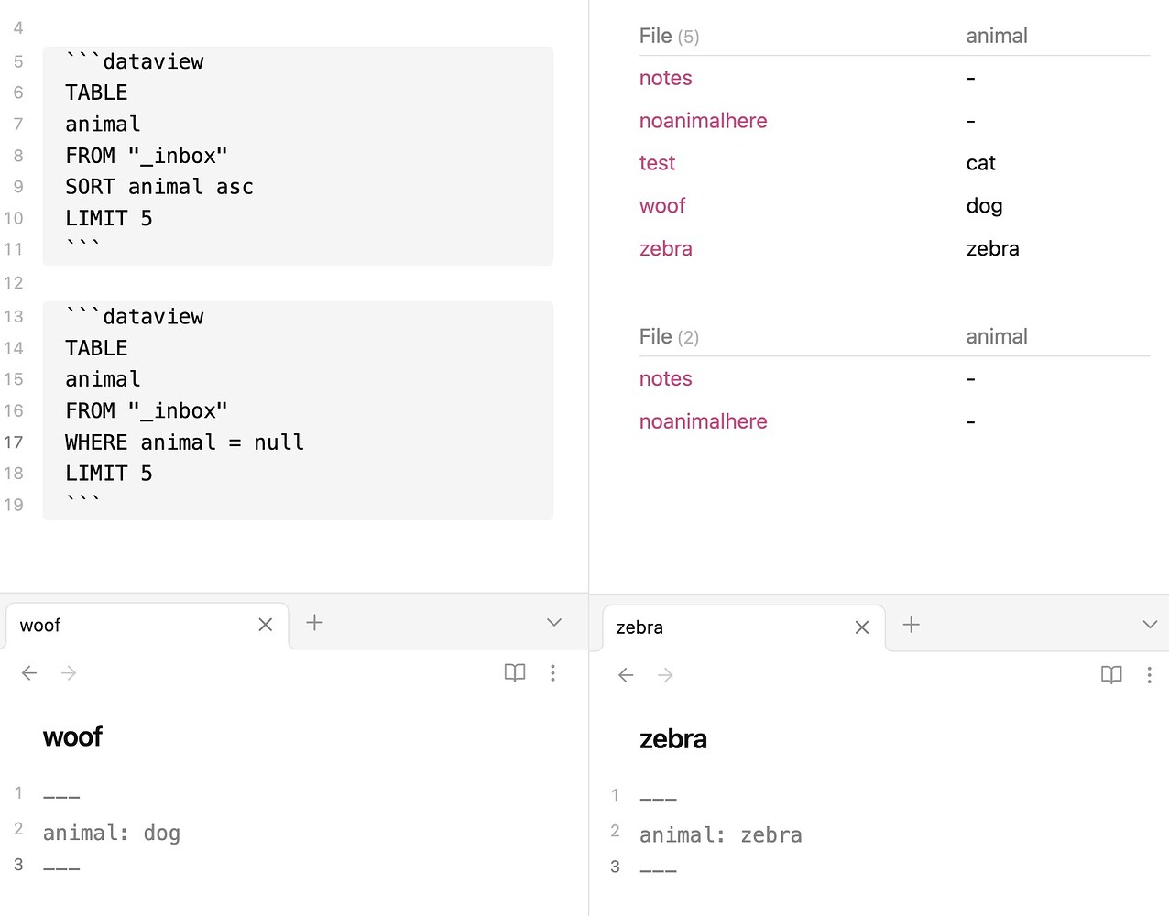Navigate back in zebra pane
The width and height of the screenshot is (1169, 916).
[x=626, y=675]
